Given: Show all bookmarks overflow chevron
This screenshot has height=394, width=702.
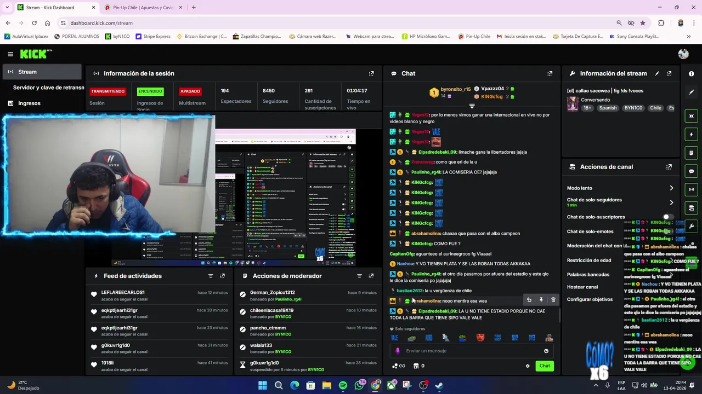Looking at the screenshot, I should coord(689,37).
